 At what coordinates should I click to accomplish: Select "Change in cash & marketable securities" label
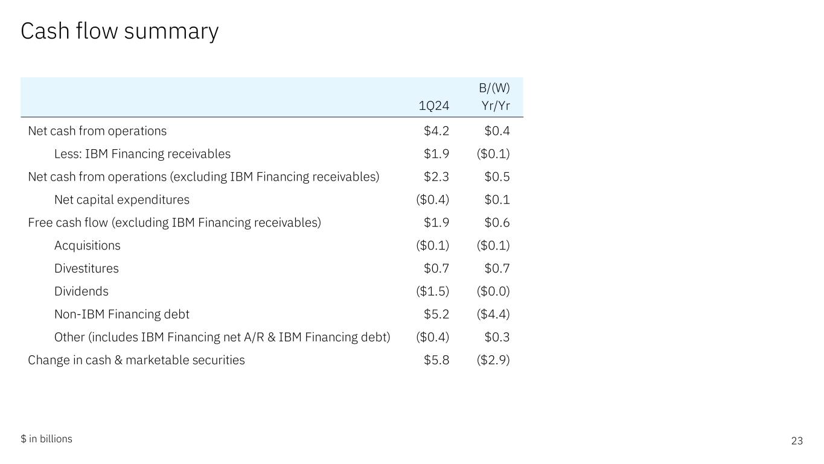tap(136, 361)
